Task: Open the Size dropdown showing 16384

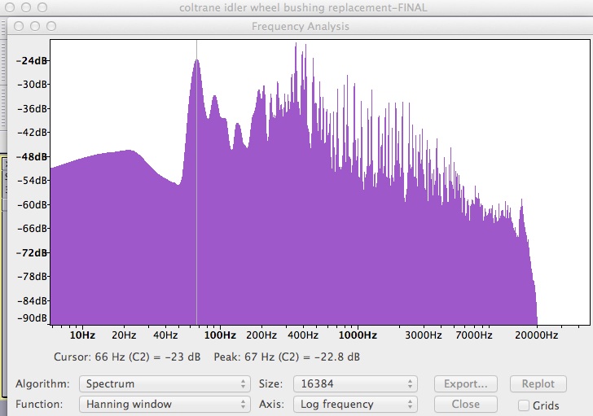Action: tap(355, 384)
